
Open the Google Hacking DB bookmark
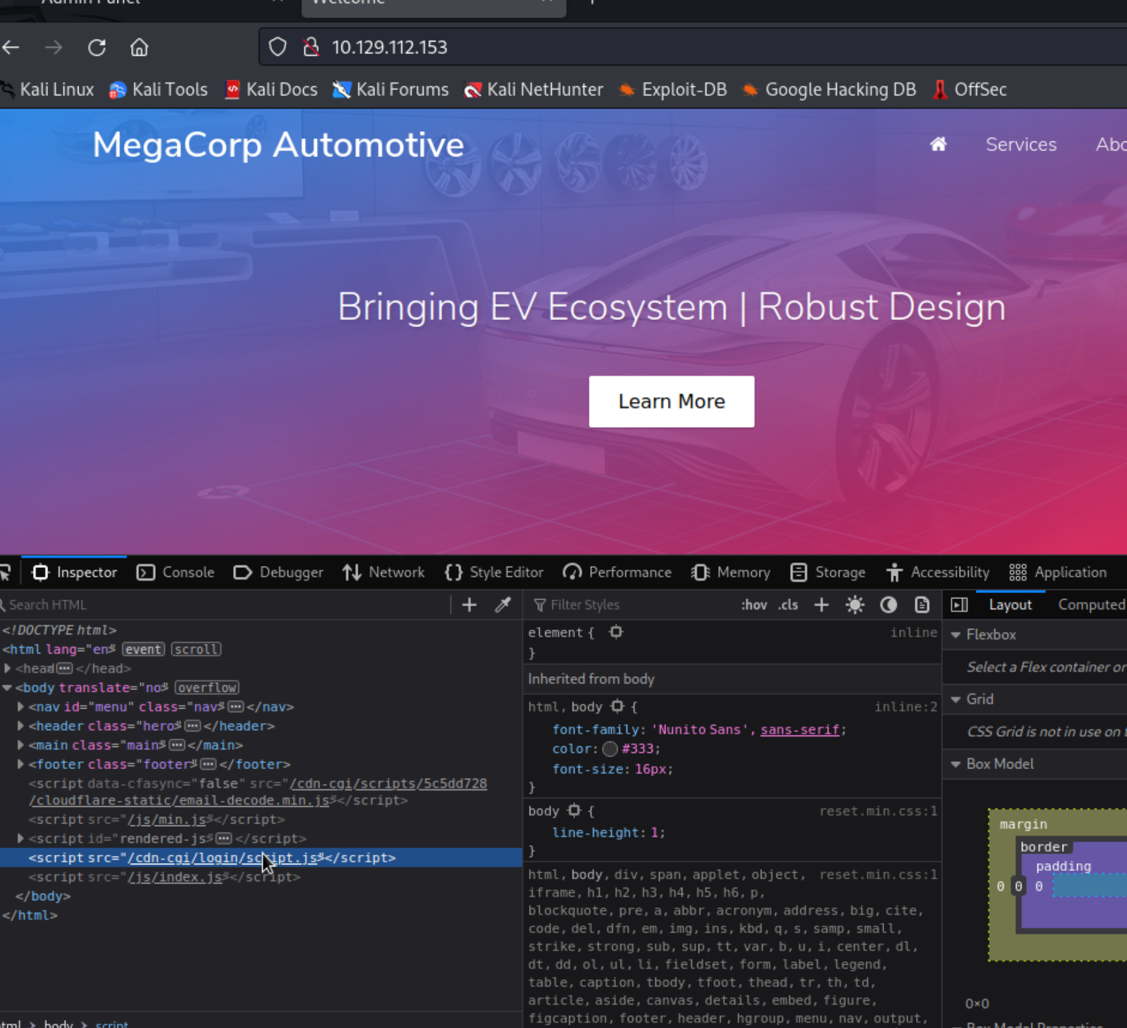[829, 90]
